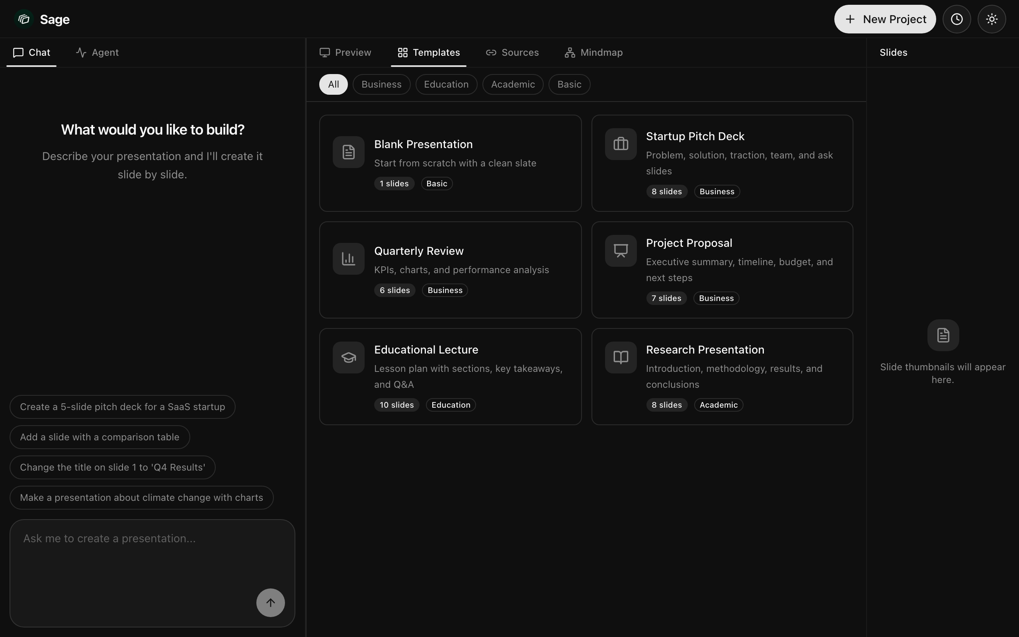Click the Research Presentation book icon
1019x637 pixels.
click(x=621, y=357)
